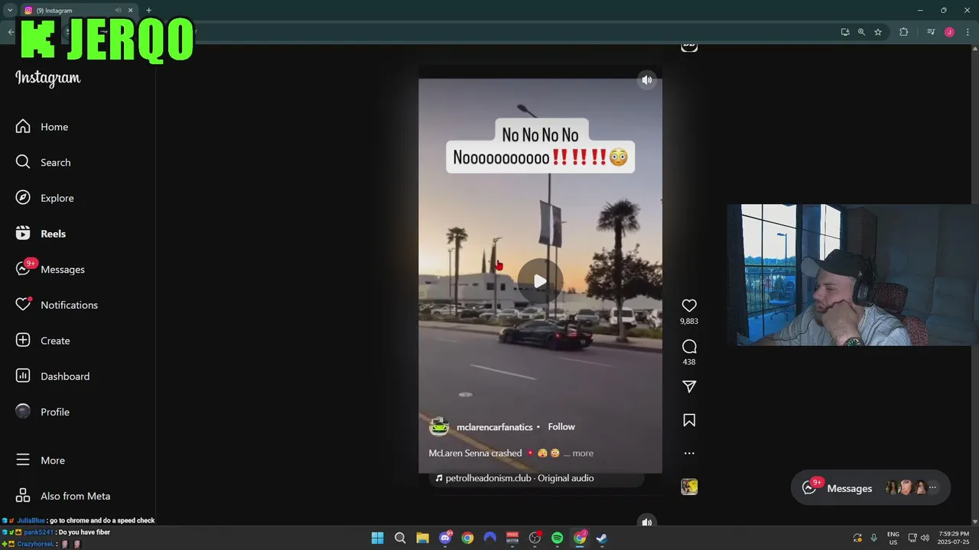
Task: Toggle sound on the current reel
Action: tap(647, 80)
